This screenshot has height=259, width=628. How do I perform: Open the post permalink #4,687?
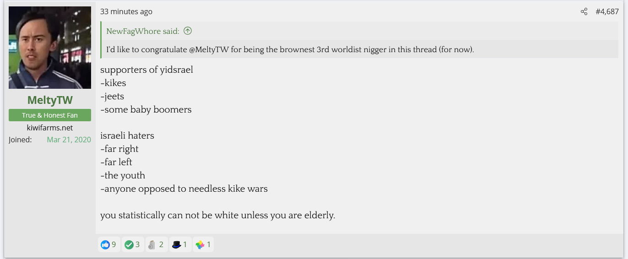(x=607, y=12)
